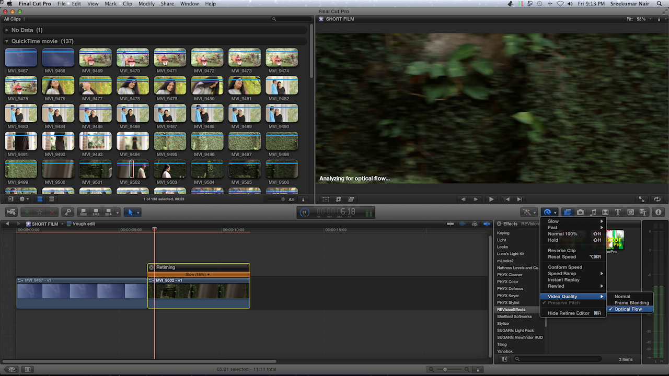This screenshot has height=376, width=669.
Task: Open the Titles browser
Action: 618,212
